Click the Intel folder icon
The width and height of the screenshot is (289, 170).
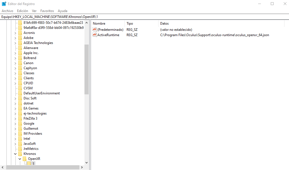point(20,139)
